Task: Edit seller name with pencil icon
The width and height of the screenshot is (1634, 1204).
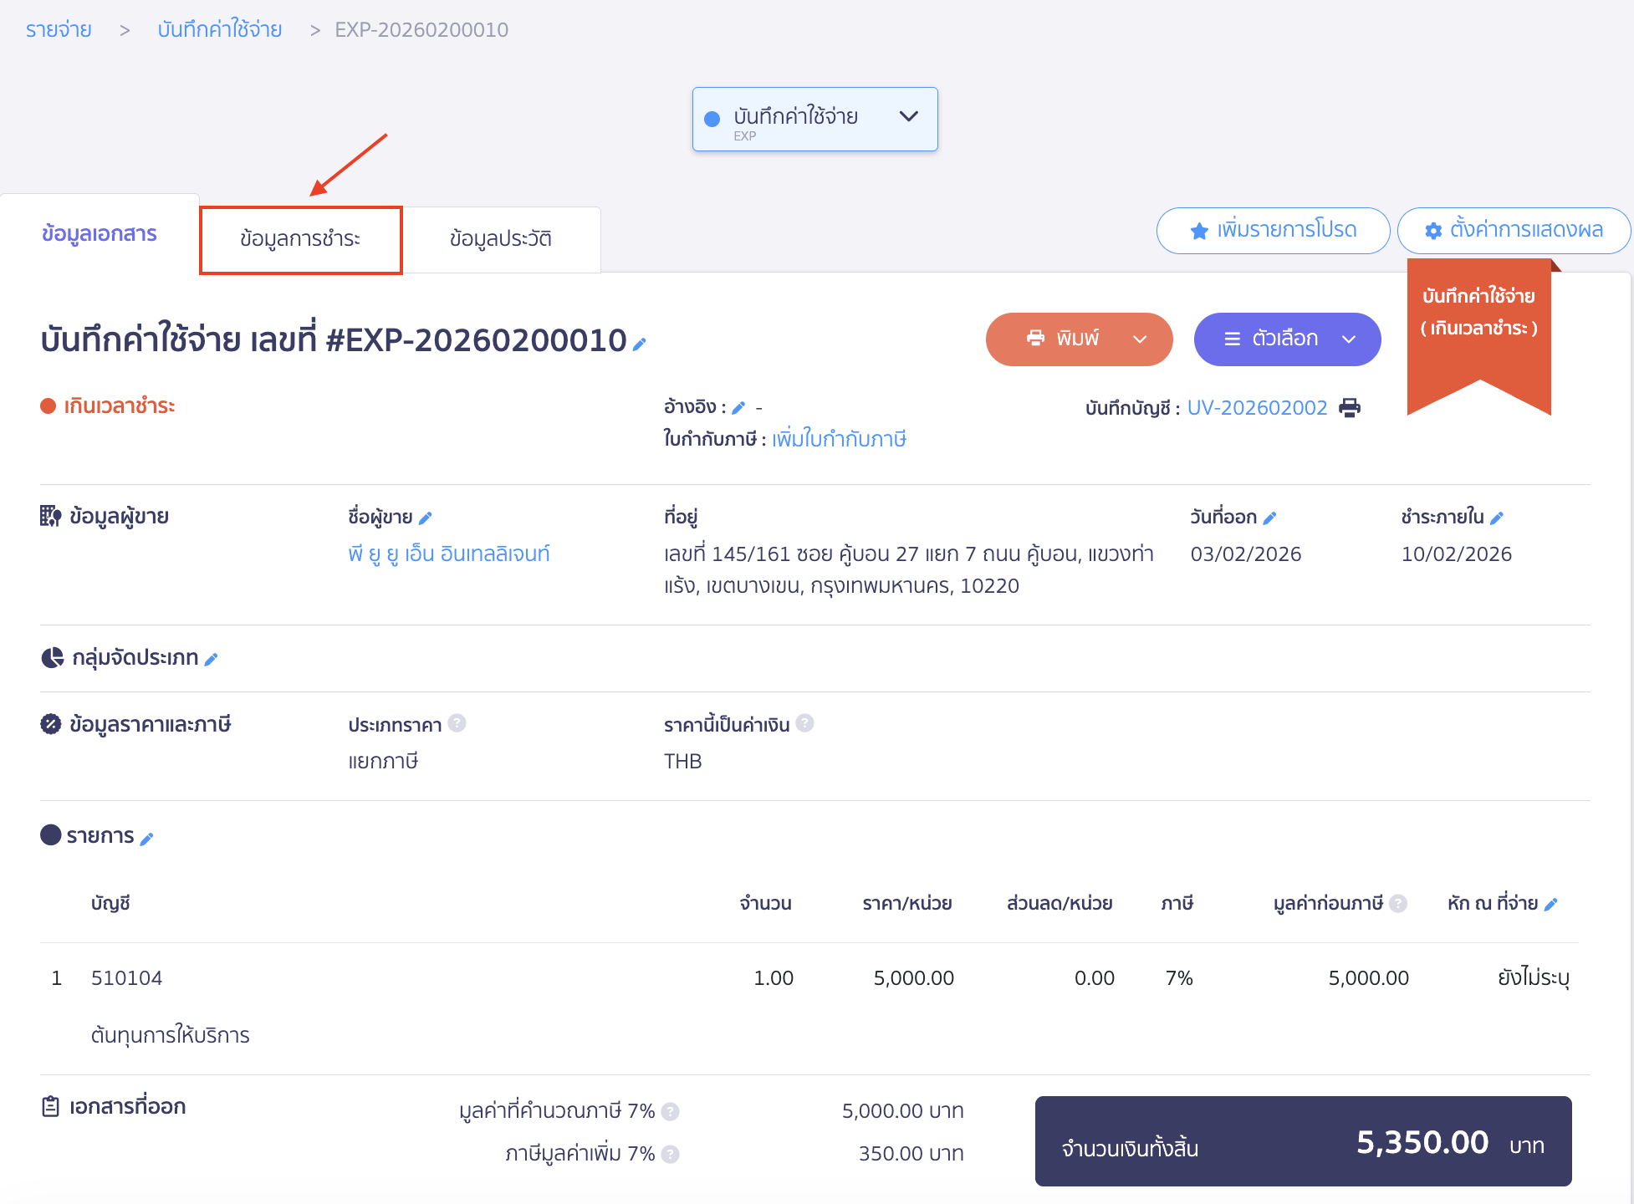Action: 425,518
